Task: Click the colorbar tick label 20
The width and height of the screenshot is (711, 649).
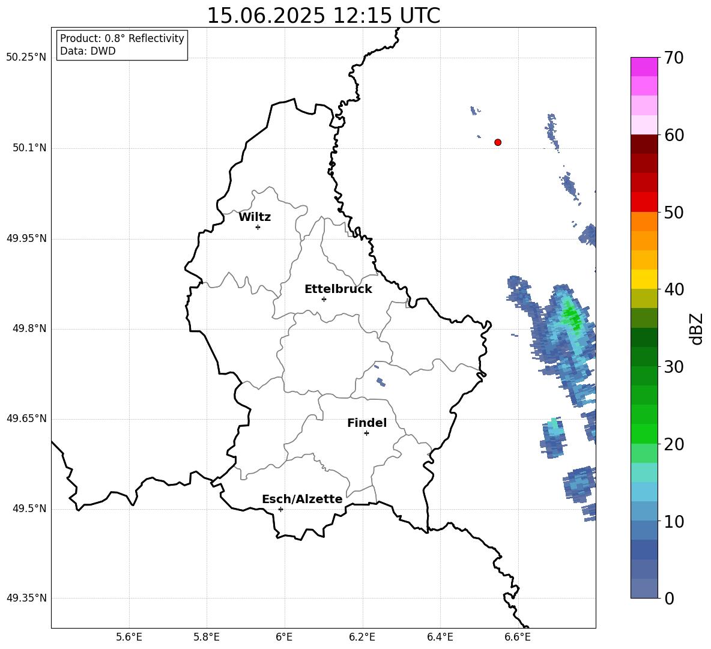Action: [674, 444]
